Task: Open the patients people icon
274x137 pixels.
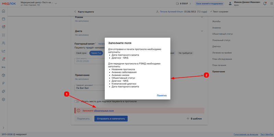Action: pos(3,43)
